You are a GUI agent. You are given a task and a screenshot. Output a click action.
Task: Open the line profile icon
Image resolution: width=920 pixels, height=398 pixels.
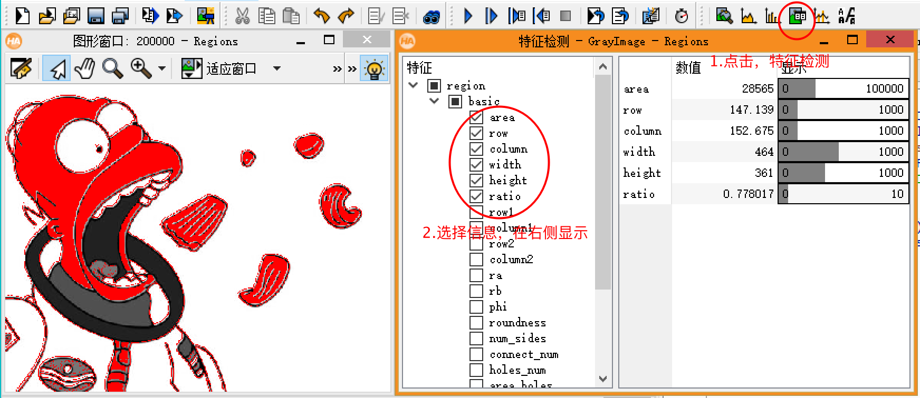click(x=821, y=16)
